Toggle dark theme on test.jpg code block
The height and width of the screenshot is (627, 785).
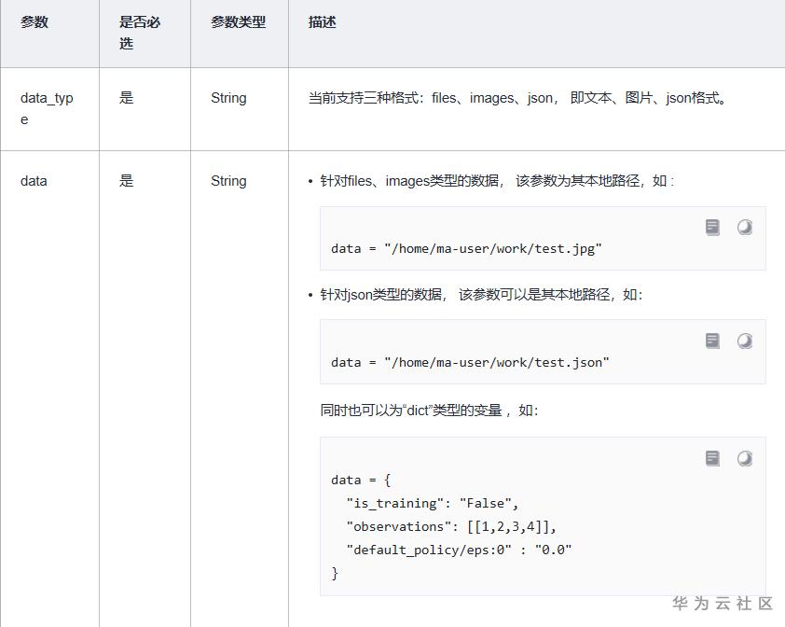(x=745, y=228)
